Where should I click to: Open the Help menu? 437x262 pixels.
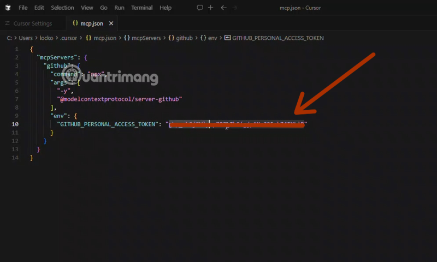coord(165,8)
